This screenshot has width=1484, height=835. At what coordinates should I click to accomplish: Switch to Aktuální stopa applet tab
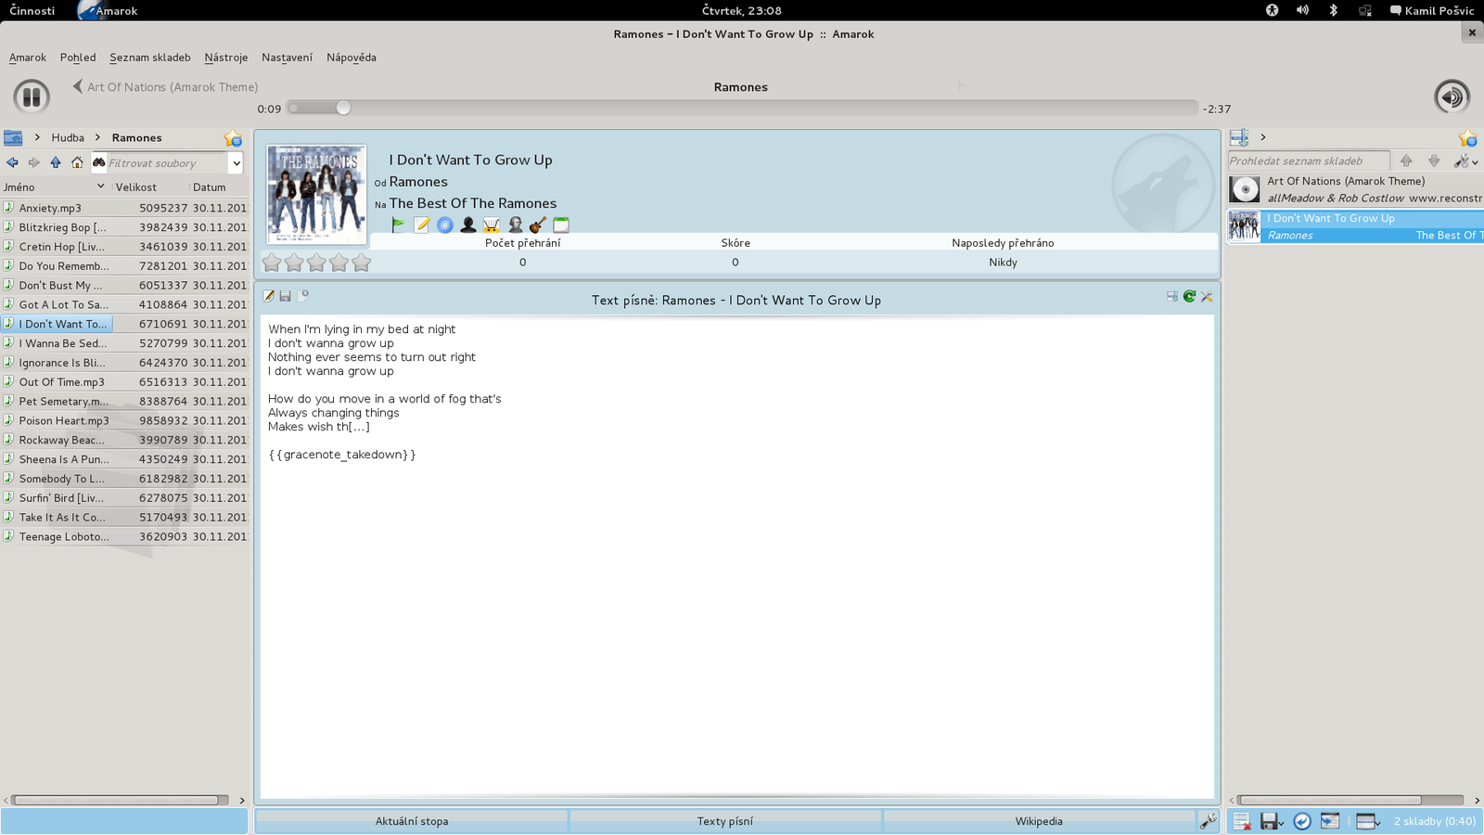click(412, 821)
